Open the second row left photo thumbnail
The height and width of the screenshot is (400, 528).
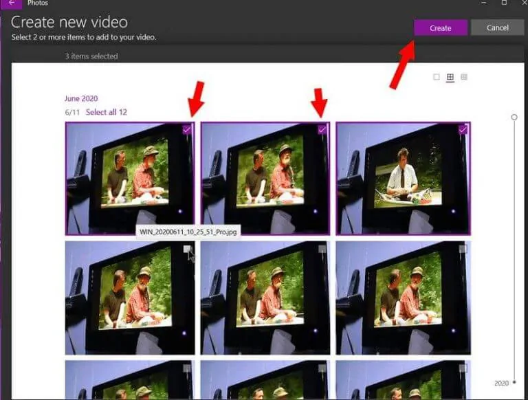click(x=130, y=298)
